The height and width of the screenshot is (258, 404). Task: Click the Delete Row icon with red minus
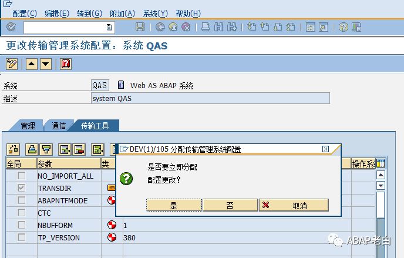coord(79,149)
